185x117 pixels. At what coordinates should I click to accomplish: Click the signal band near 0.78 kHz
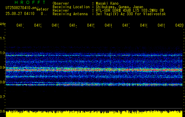click(x=94, y=85)
